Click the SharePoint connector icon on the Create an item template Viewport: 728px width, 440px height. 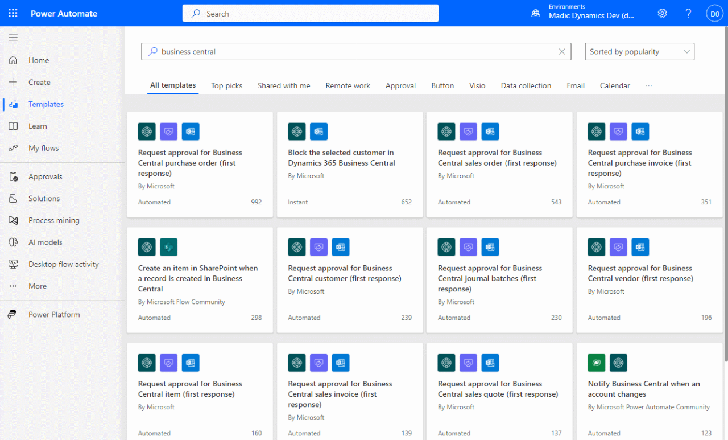point(168,247)
